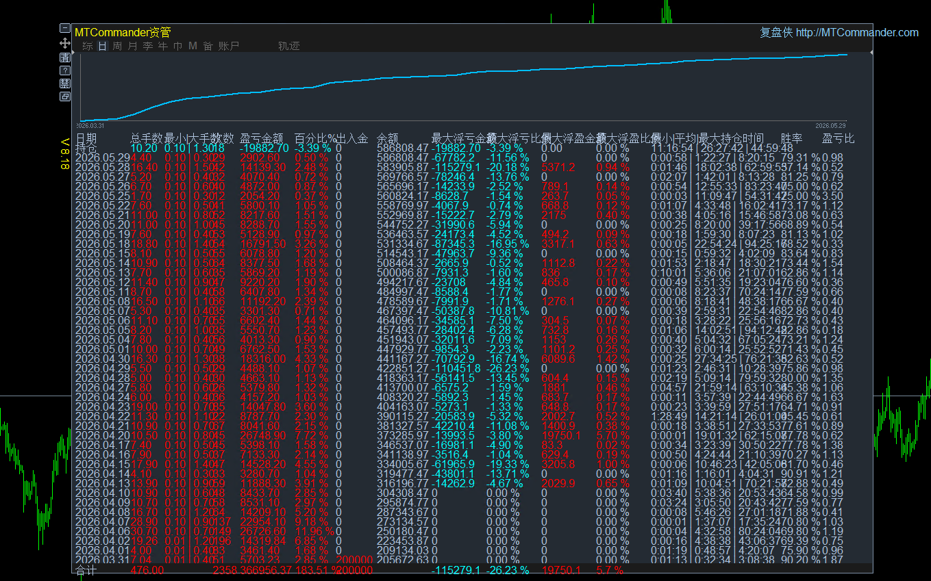931x581 pixels.
Task: Click the 总手数 column header
Action: click(x=147, y=138)
